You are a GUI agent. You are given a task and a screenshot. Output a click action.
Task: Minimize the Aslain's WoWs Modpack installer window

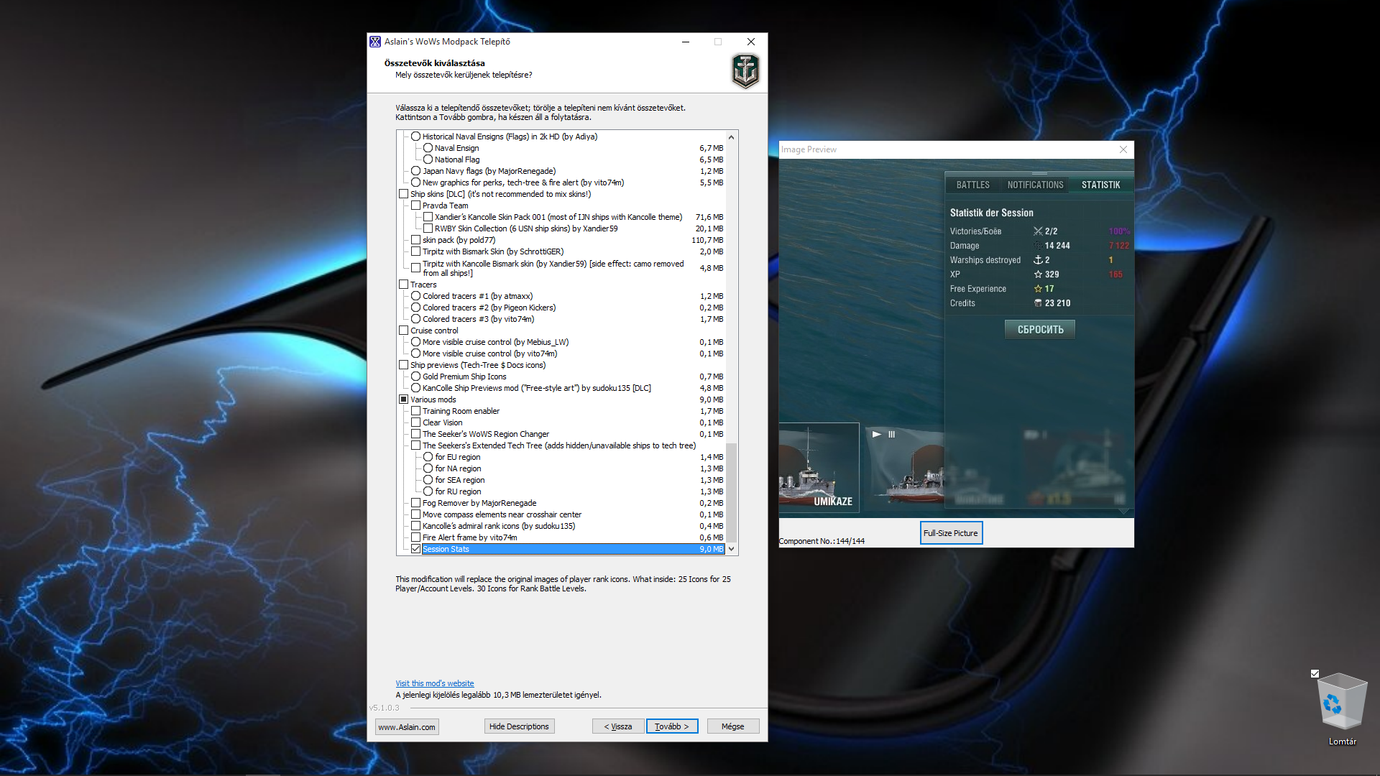(x=686, y=42)
